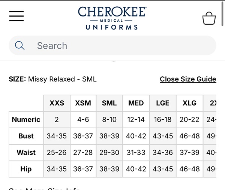Click the XLG waist 37-39 cell
This screenshot has height=190, width=225.
tap(189, 153)
